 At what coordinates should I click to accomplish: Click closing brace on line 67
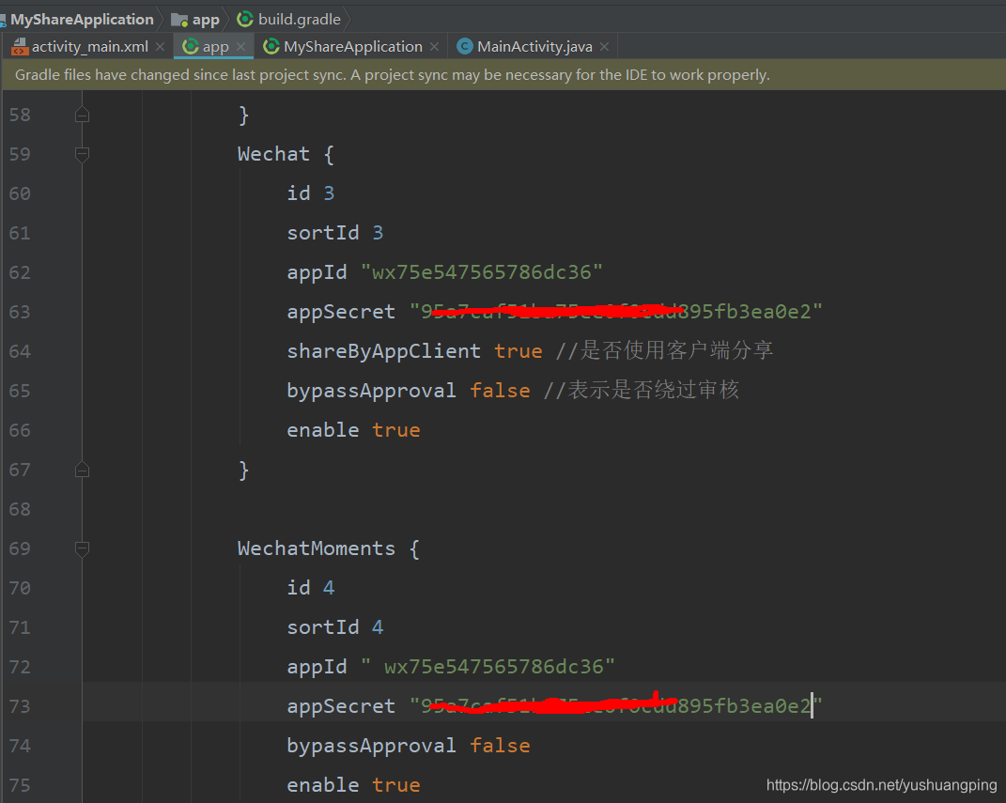244,471
